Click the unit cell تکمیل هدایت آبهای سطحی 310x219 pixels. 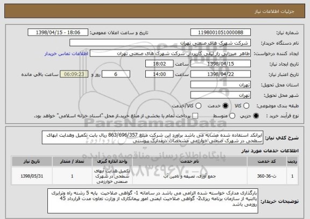(x=112, y=176)
